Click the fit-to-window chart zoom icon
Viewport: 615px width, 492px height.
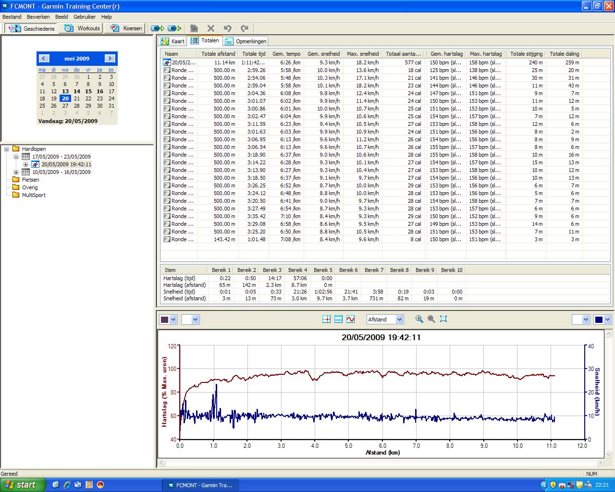coord(443,319)
